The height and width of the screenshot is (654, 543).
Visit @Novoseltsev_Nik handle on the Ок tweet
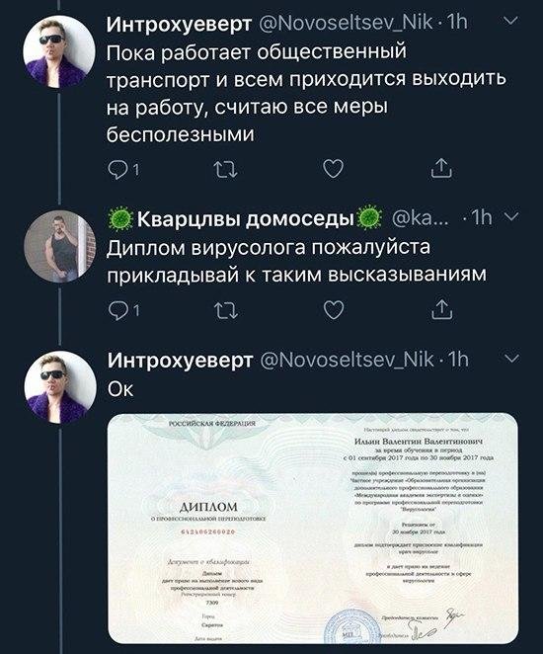click(x=347, y=360)
